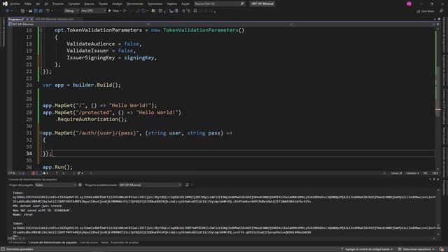Open the Proyecto menu

pos(58,3)
